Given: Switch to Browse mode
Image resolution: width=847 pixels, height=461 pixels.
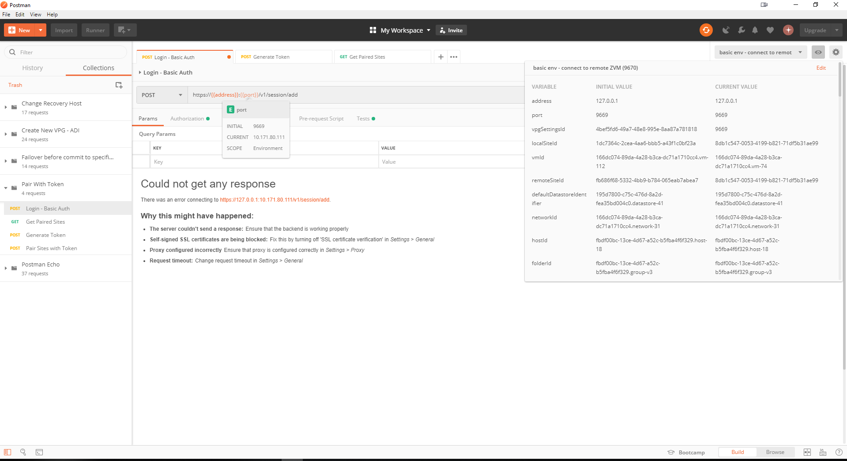Looking at the screenshot, I should [775, 452].
